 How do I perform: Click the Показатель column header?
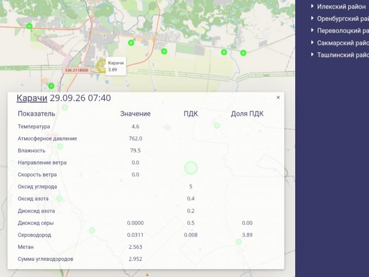pos(36,114)
